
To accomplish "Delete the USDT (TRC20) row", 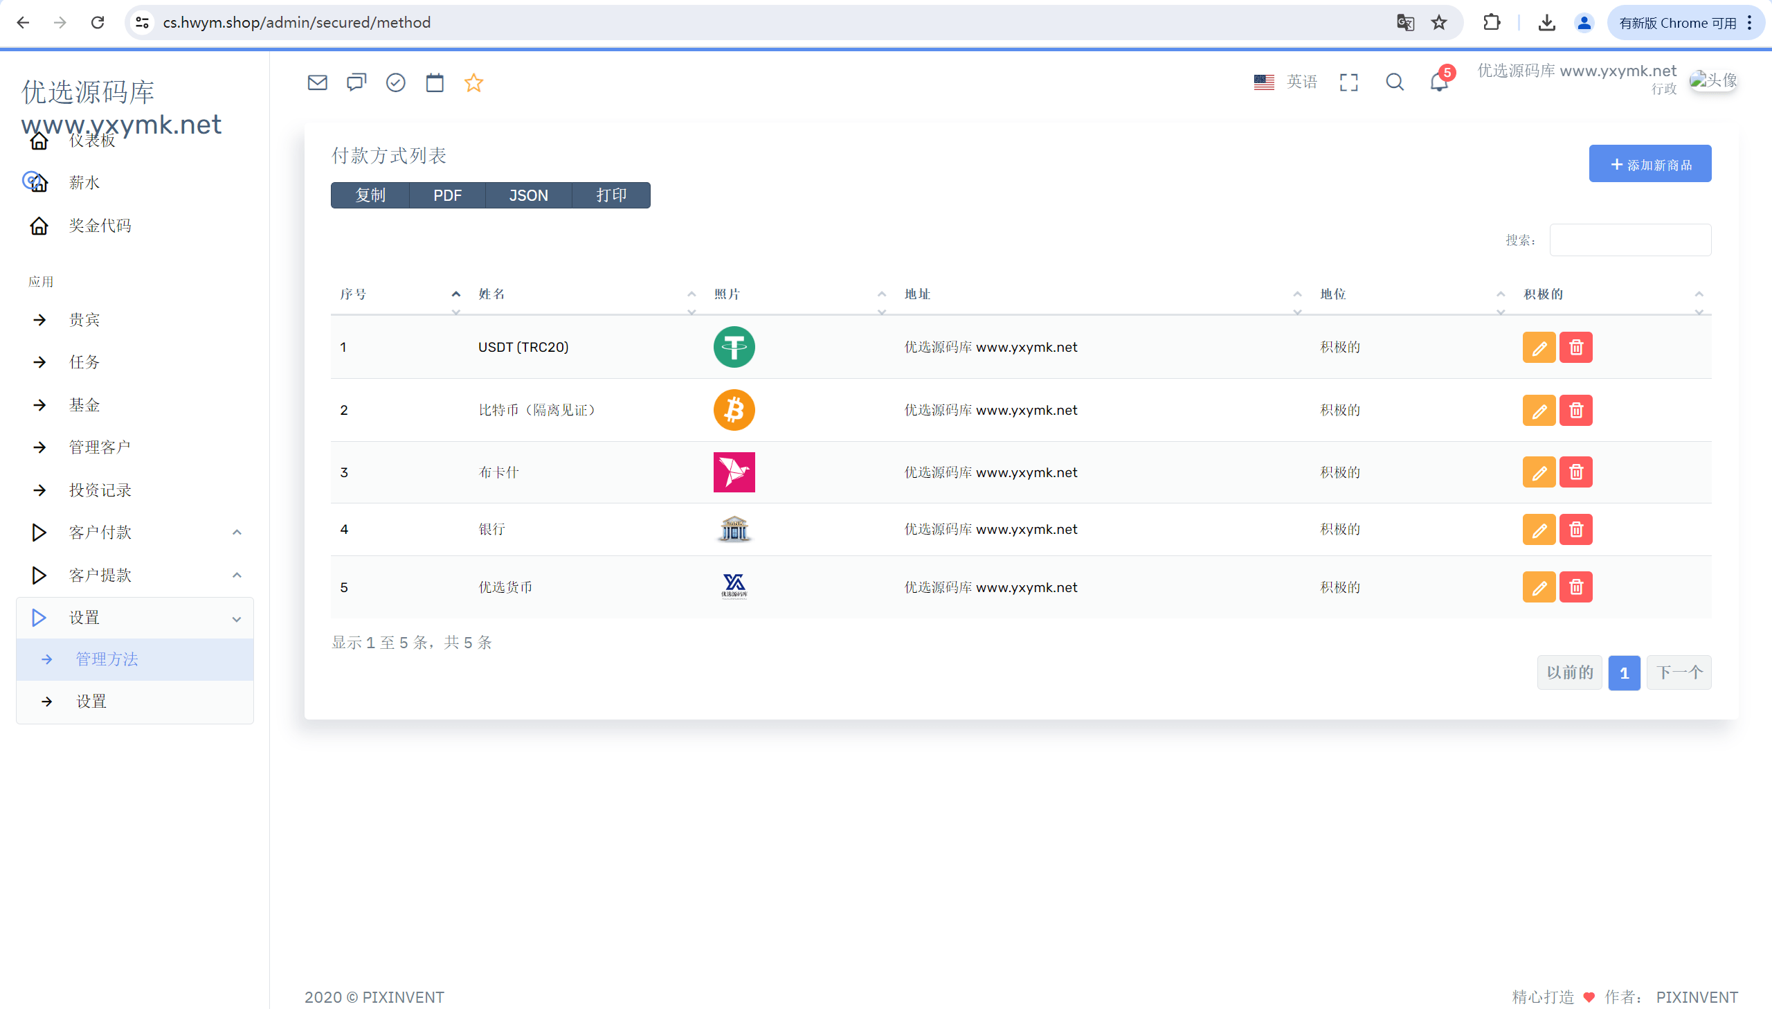I will click(x=1576, y=347).
